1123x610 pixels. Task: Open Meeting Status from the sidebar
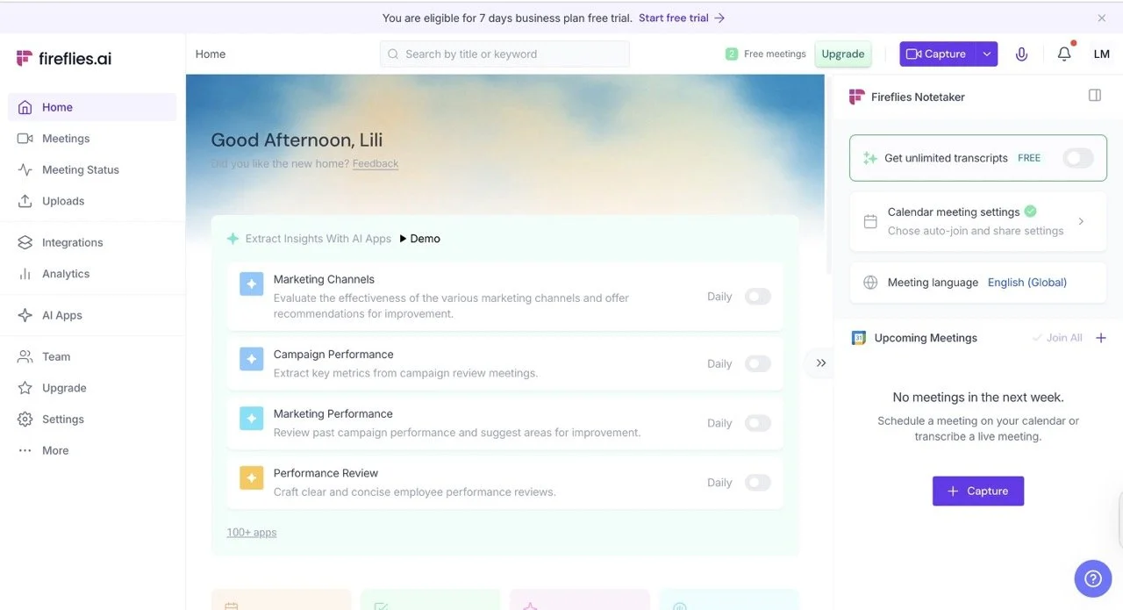click(27, 169)
